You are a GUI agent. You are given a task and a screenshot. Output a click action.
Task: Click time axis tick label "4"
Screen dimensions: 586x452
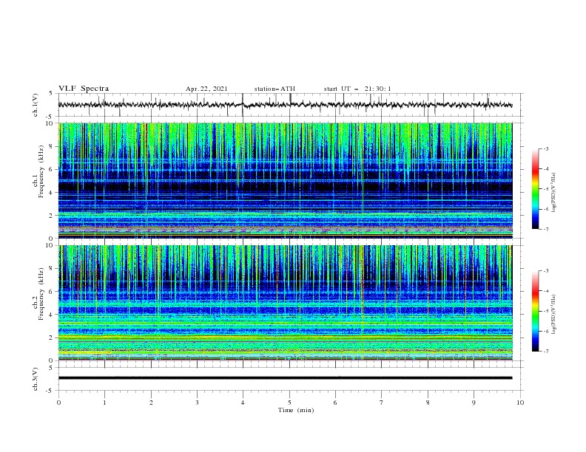[x=243, y=403]
